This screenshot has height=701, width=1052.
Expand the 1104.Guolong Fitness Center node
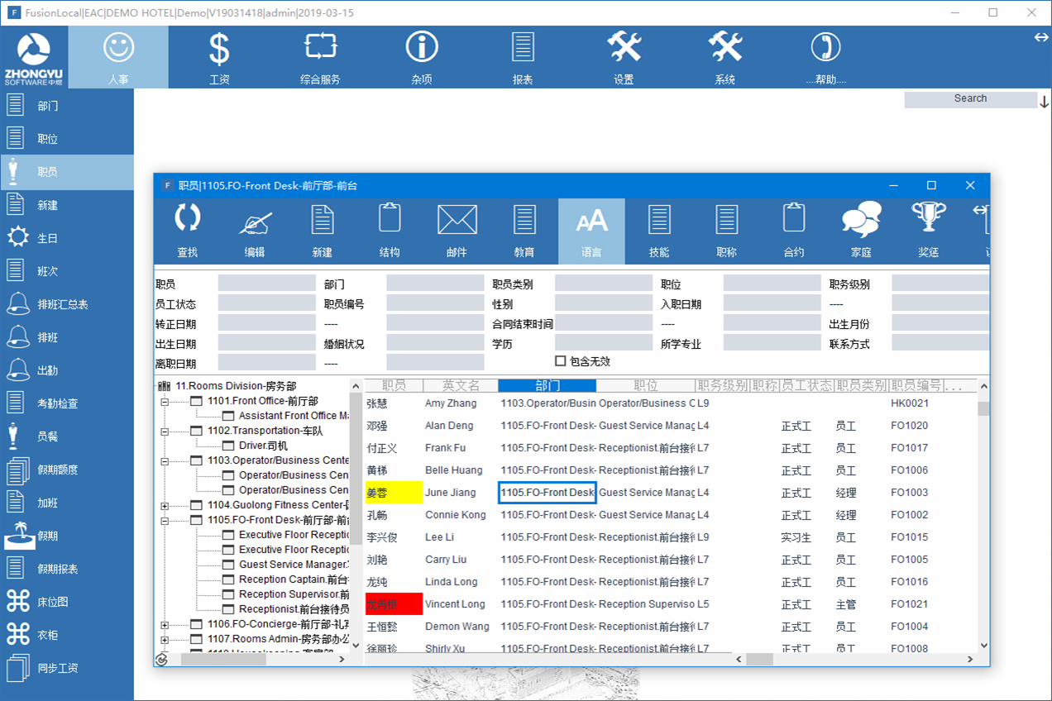click(x=165, y=506)
